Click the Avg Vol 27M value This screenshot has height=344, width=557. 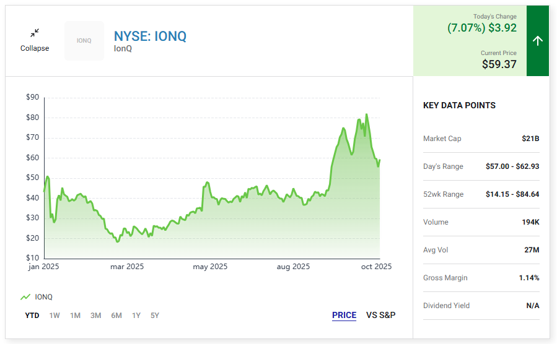tap(532, 250)
